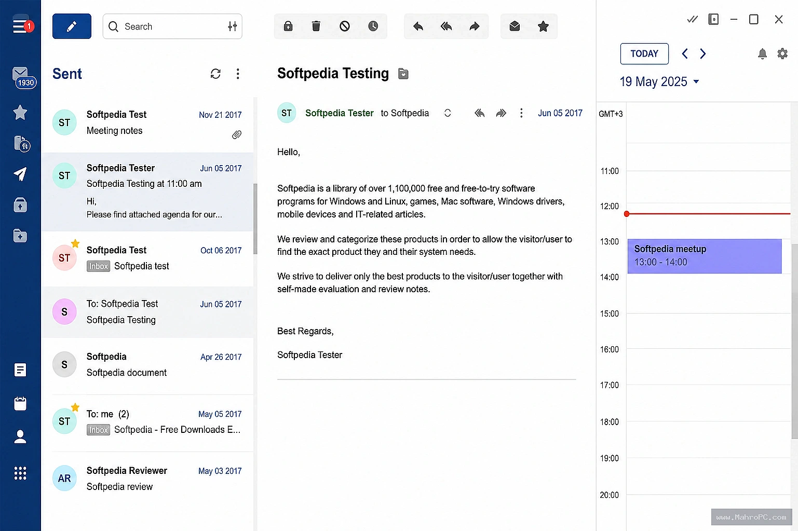Click the double checkmark tasks icon

(x=692, y=19)
